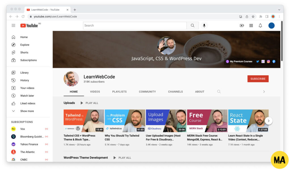Click the LearnWebCode channel avatar
This screenshot has height=170, width=290.
71,79
